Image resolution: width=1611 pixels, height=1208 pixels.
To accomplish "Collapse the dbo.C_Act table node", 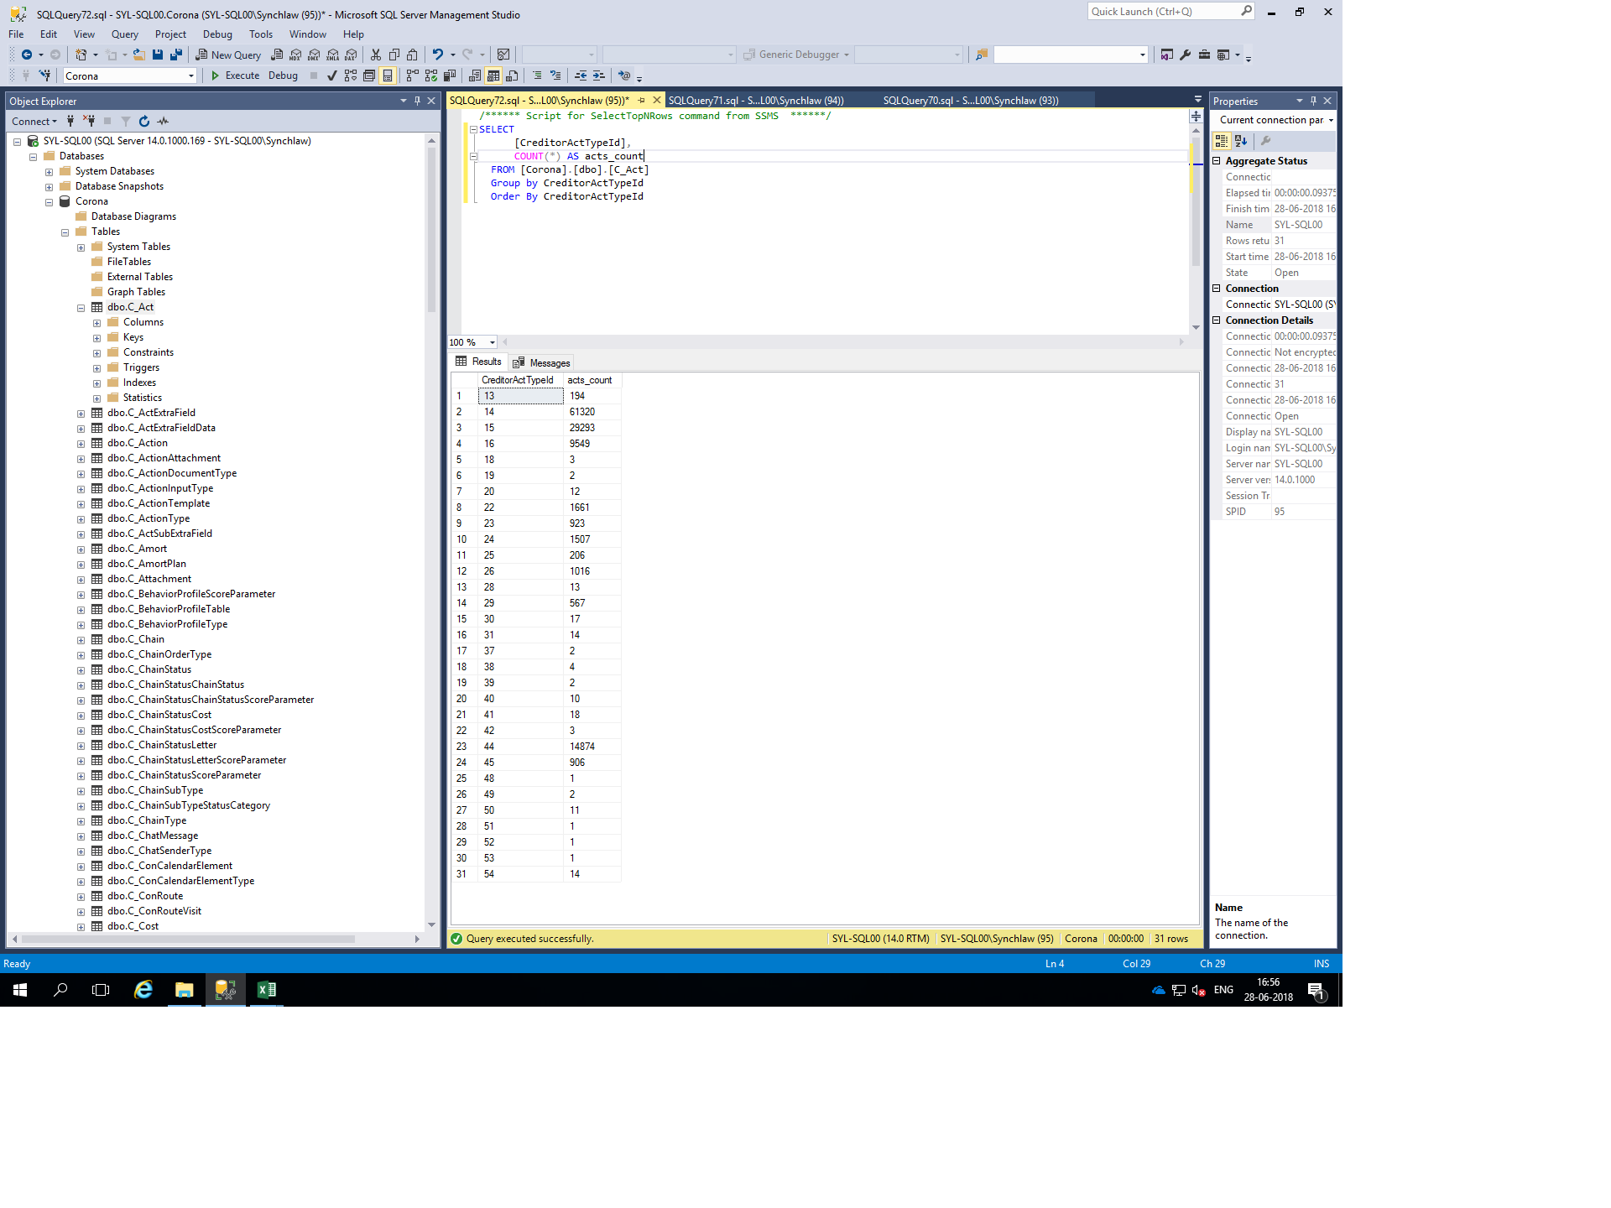I will (81, 308).
